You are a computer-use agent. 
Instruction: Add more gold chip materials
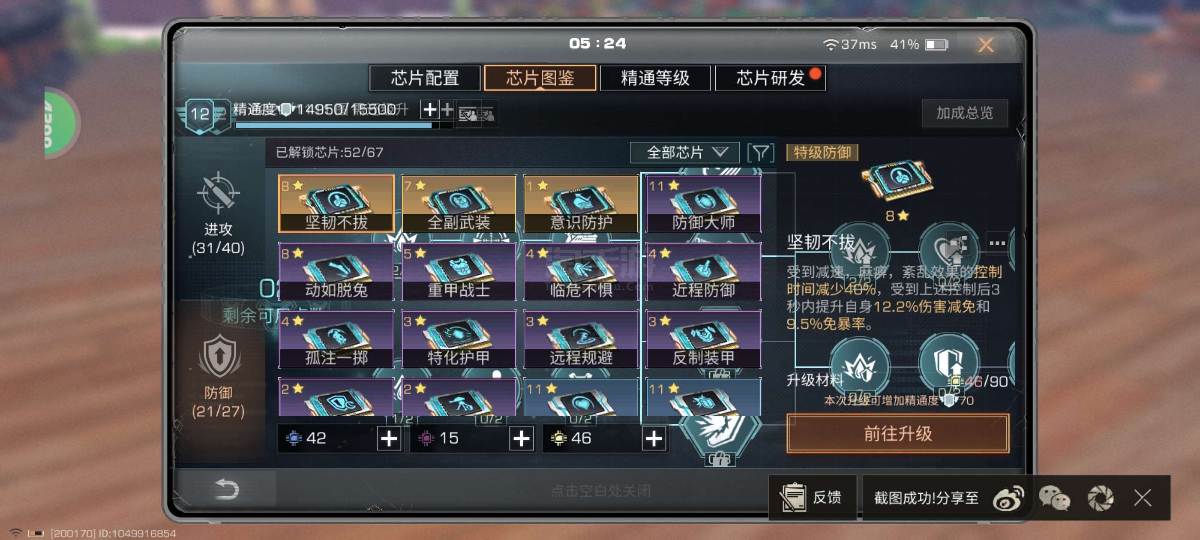click(x=654, y=438)
